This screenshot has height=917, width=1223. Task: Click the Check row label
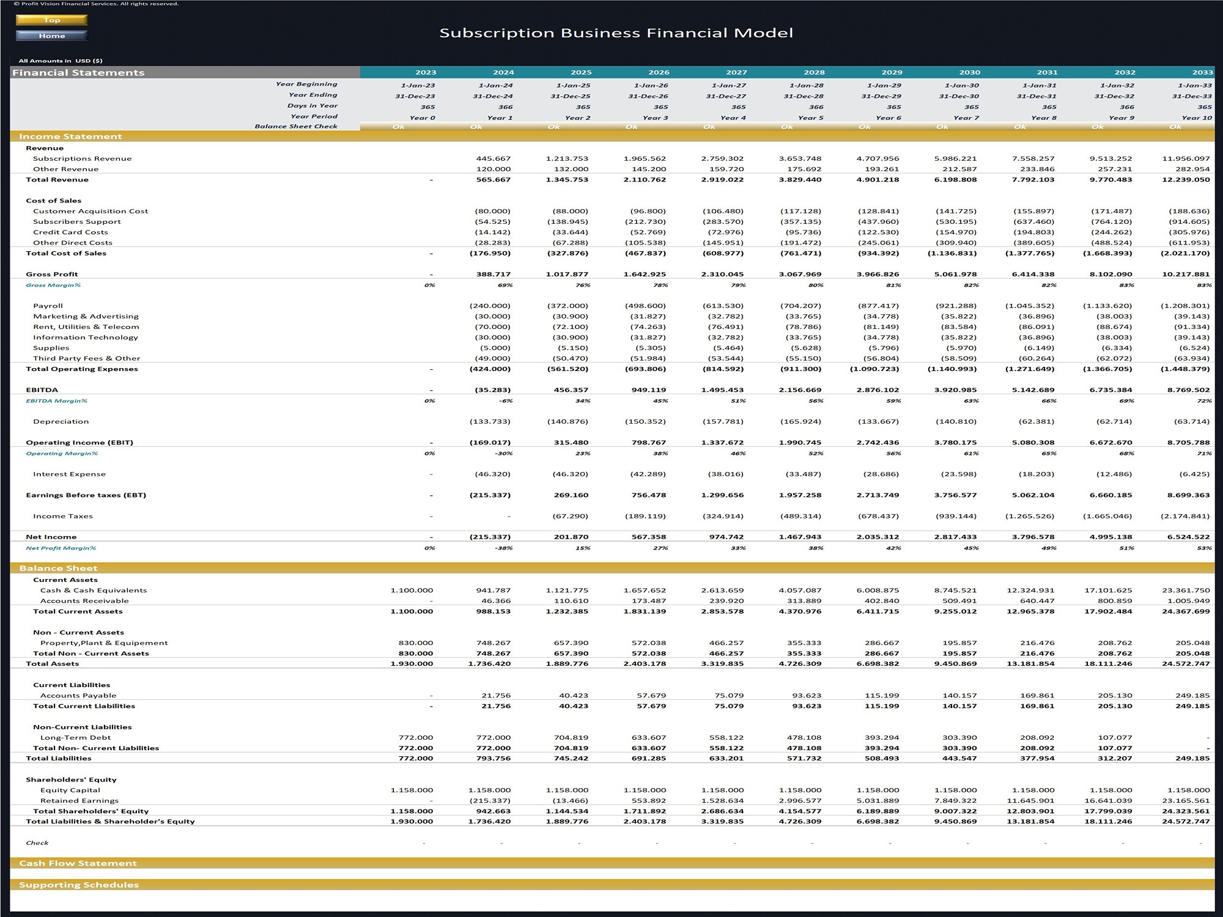(37, 843)
